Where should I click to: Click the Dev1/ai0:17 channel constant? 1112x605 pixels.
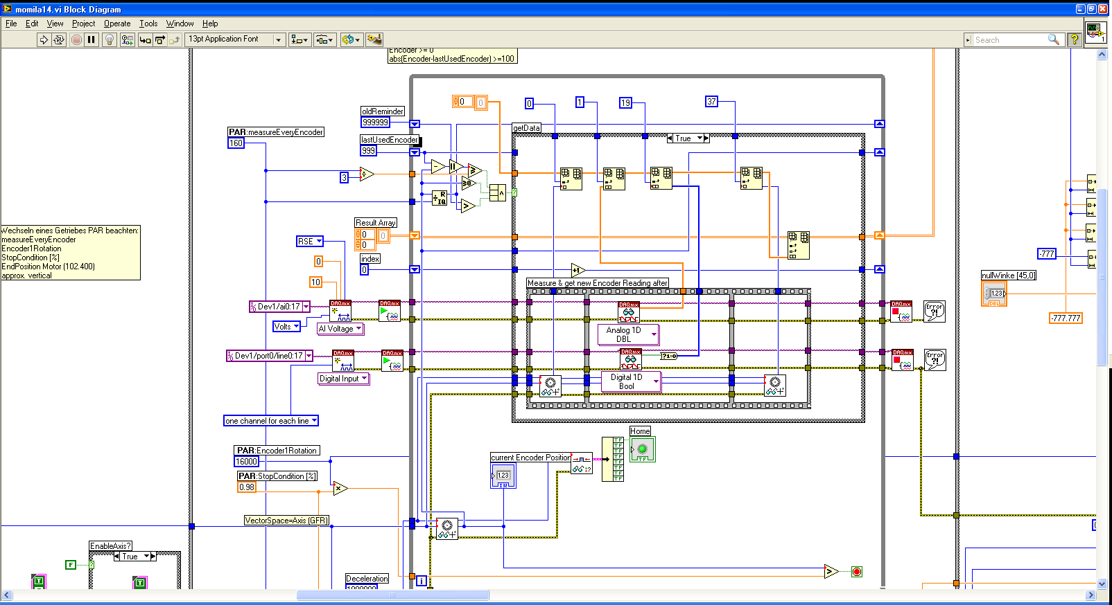(279, 307)
